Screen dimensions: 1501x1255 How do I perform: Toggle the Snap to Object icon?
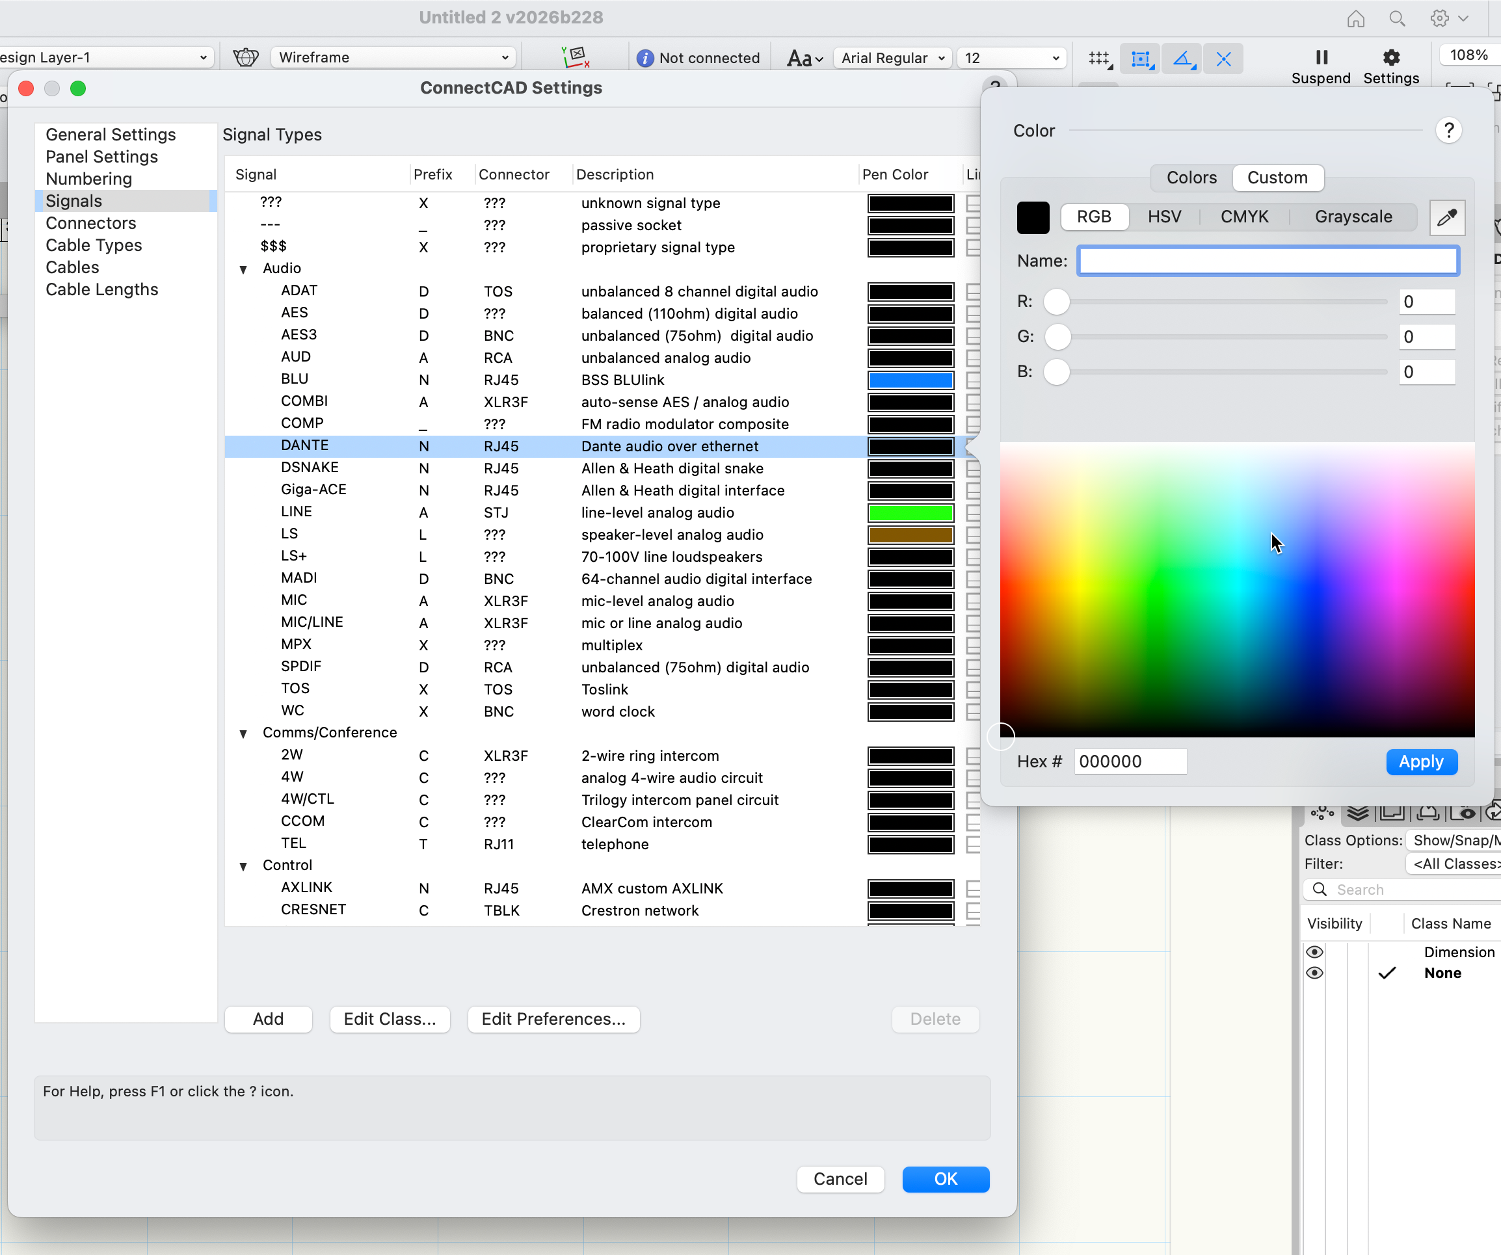click(x=1141, y=59)
